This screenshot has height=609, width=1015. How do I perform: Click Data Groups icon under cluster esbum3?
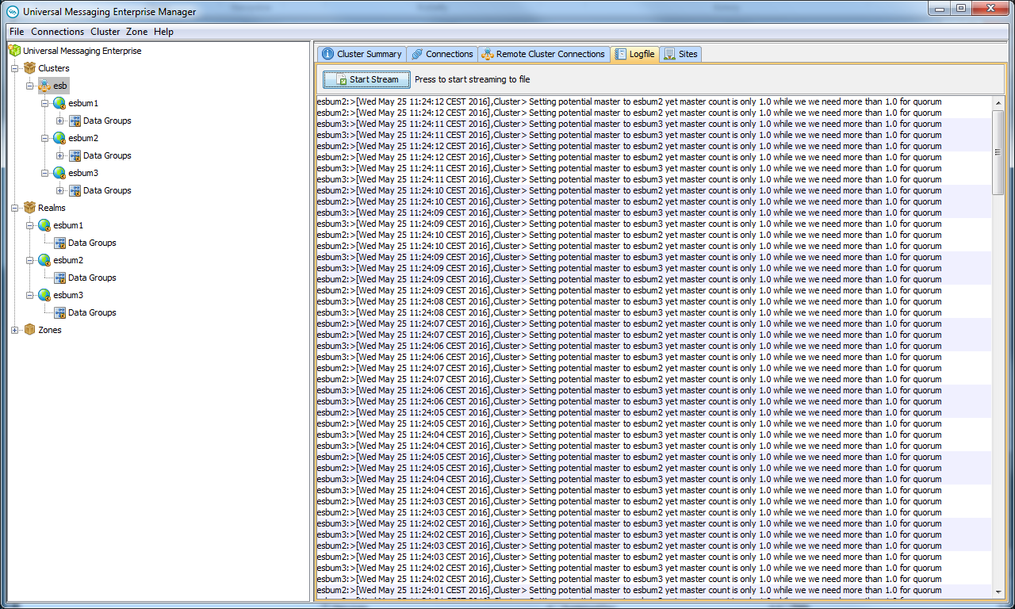pyautogui.click(x=75, y=190)
